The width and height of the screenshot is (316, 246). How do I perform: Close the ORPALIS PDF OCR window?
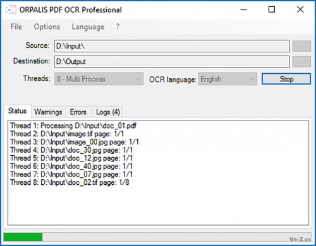(300, 9)
